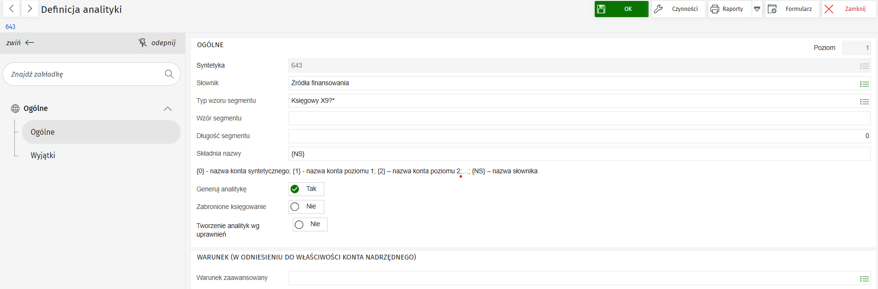878x289 pixels.
Task: Click the forward navigation arrow icon
Action: click(30, 9)
